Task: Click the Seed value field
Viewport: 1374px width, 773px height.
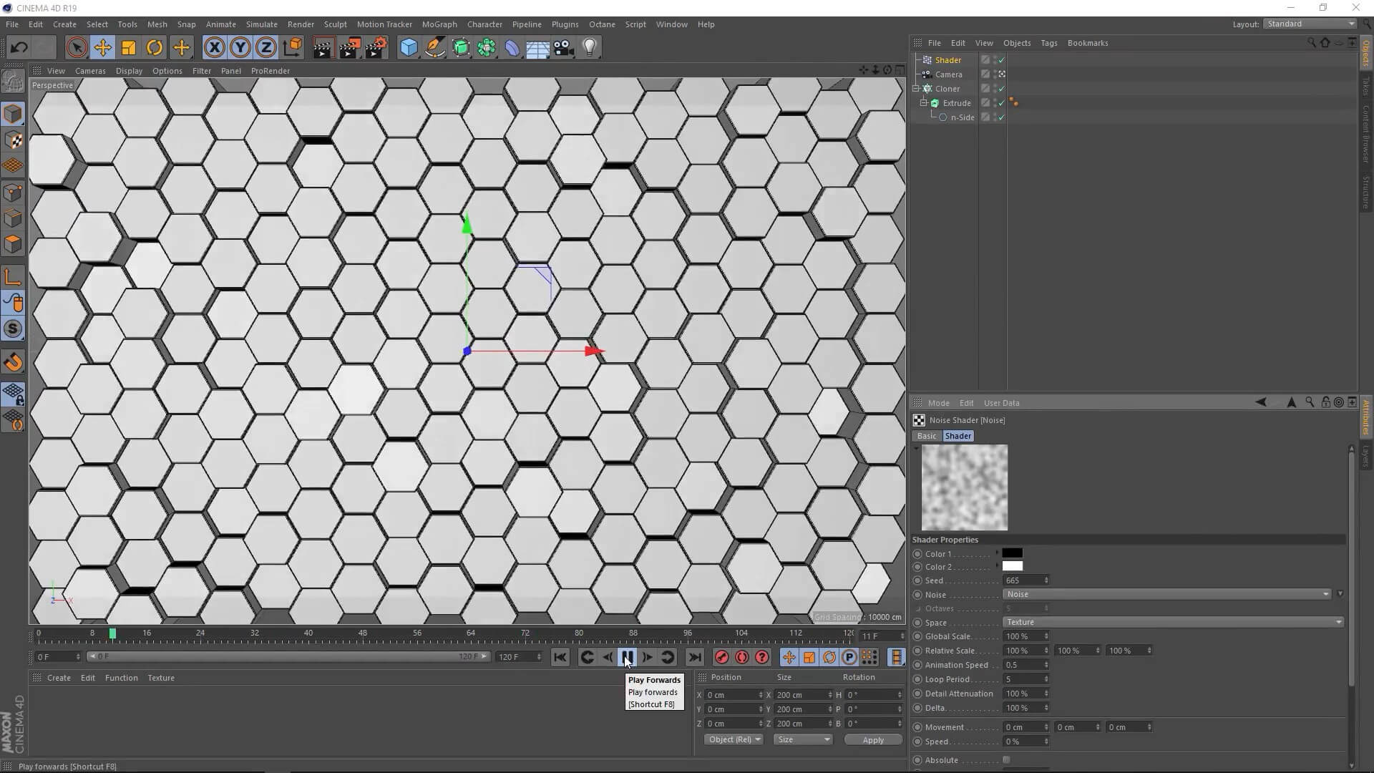Action: click(1022, 580)
